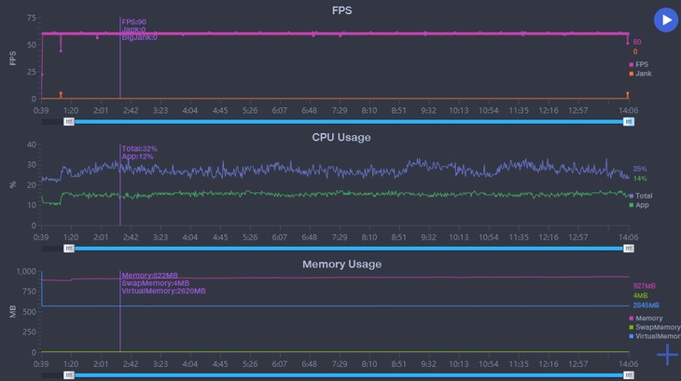Click FPS chart right range handle
Screen dimensions: 681x381
coord(630,121)
